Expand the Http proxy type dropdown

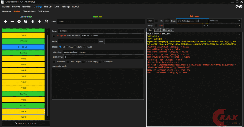239,25
